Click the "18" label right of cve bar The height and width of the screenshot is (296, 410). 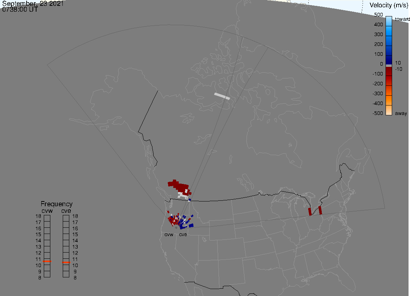(x=75, y=216)
